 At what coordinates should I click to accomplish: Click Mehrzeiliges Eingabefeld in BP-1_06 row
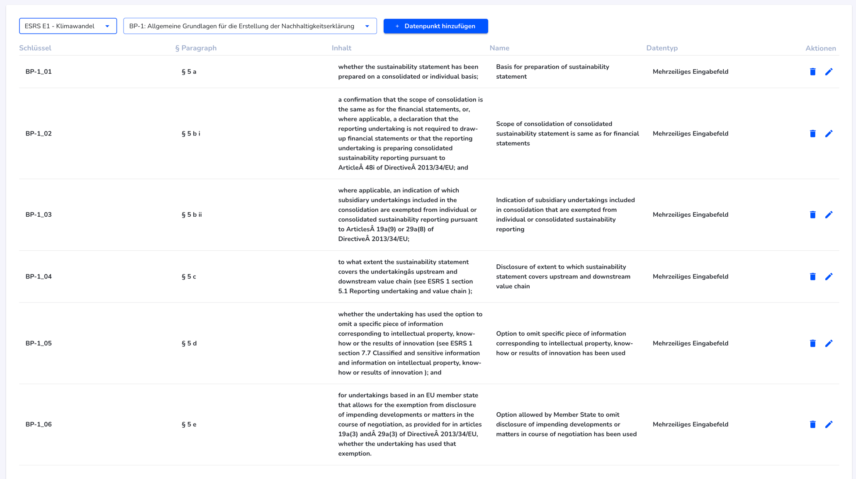click(691, 424)
